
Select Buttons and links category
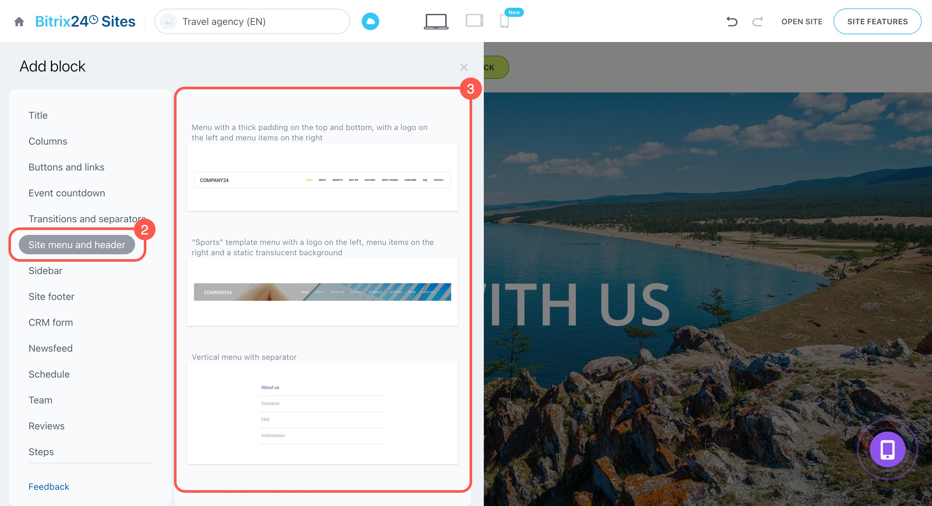[x=66, y=167]
